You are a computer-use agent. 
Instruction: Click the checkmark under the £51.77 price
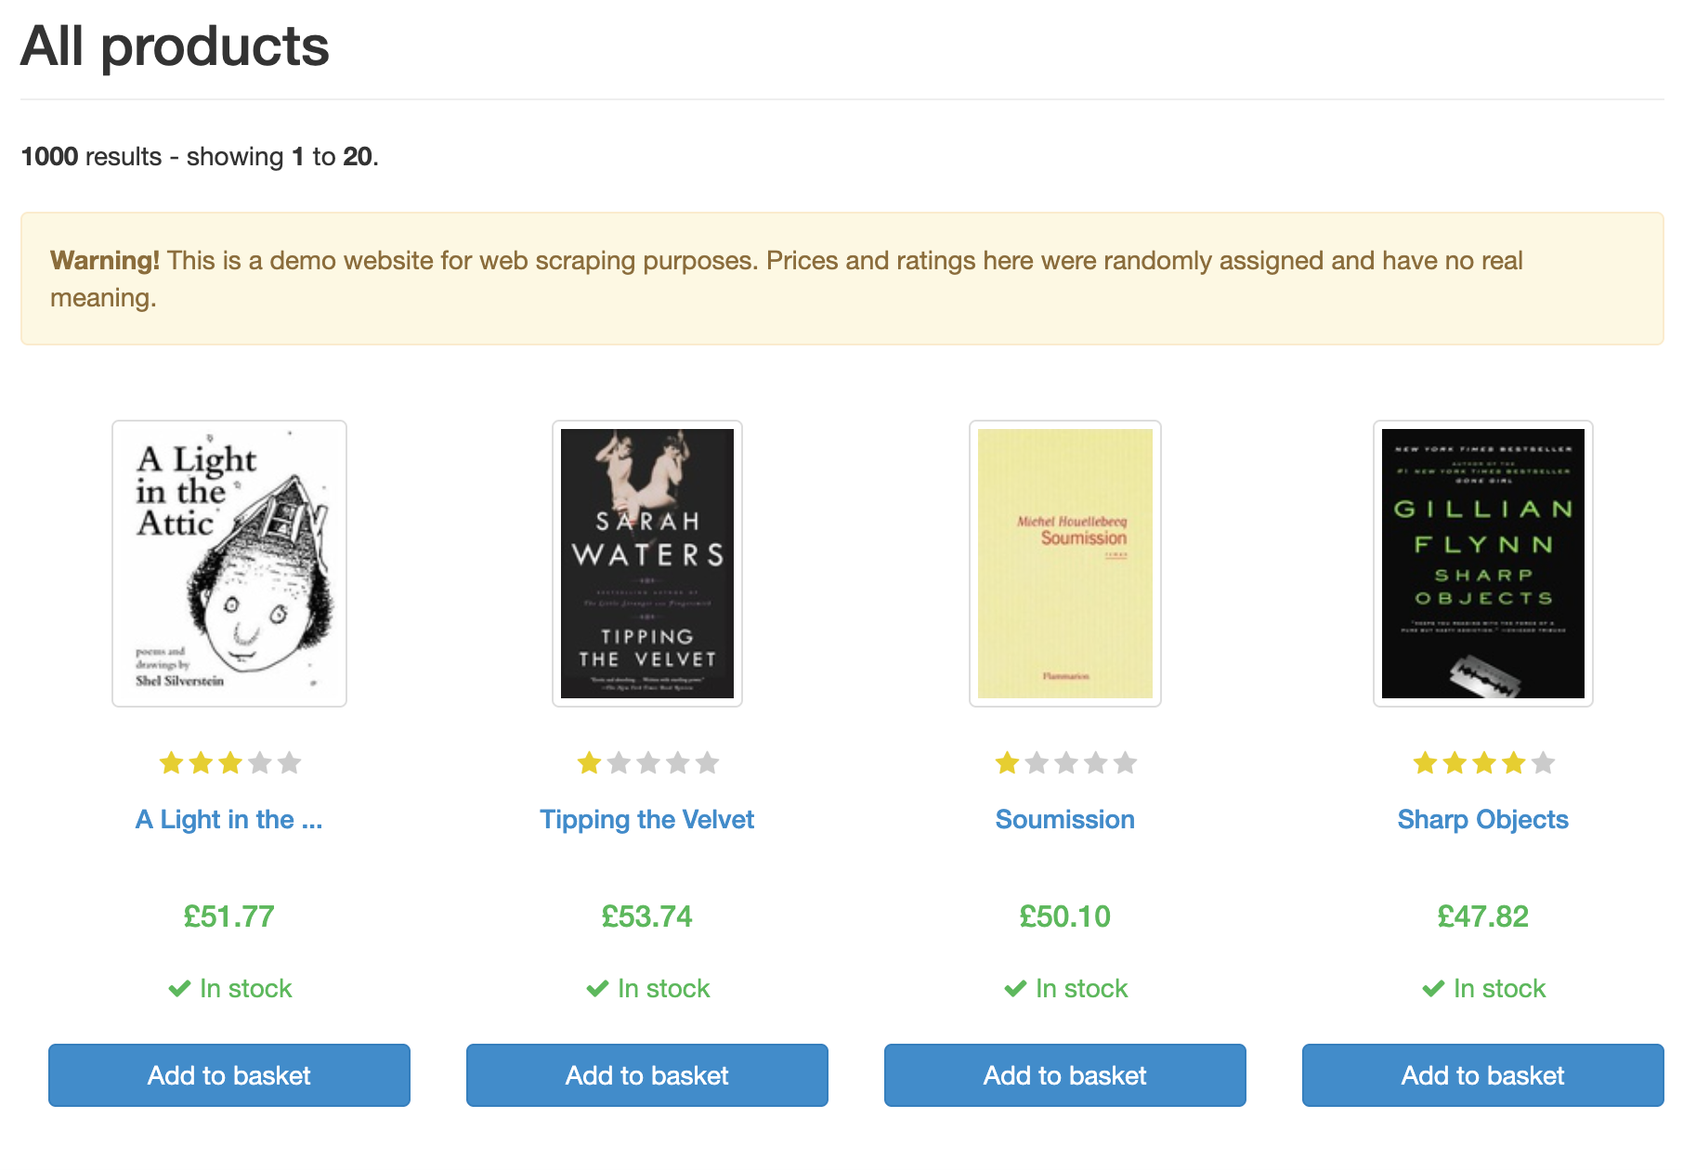click(x=179, y=989)
